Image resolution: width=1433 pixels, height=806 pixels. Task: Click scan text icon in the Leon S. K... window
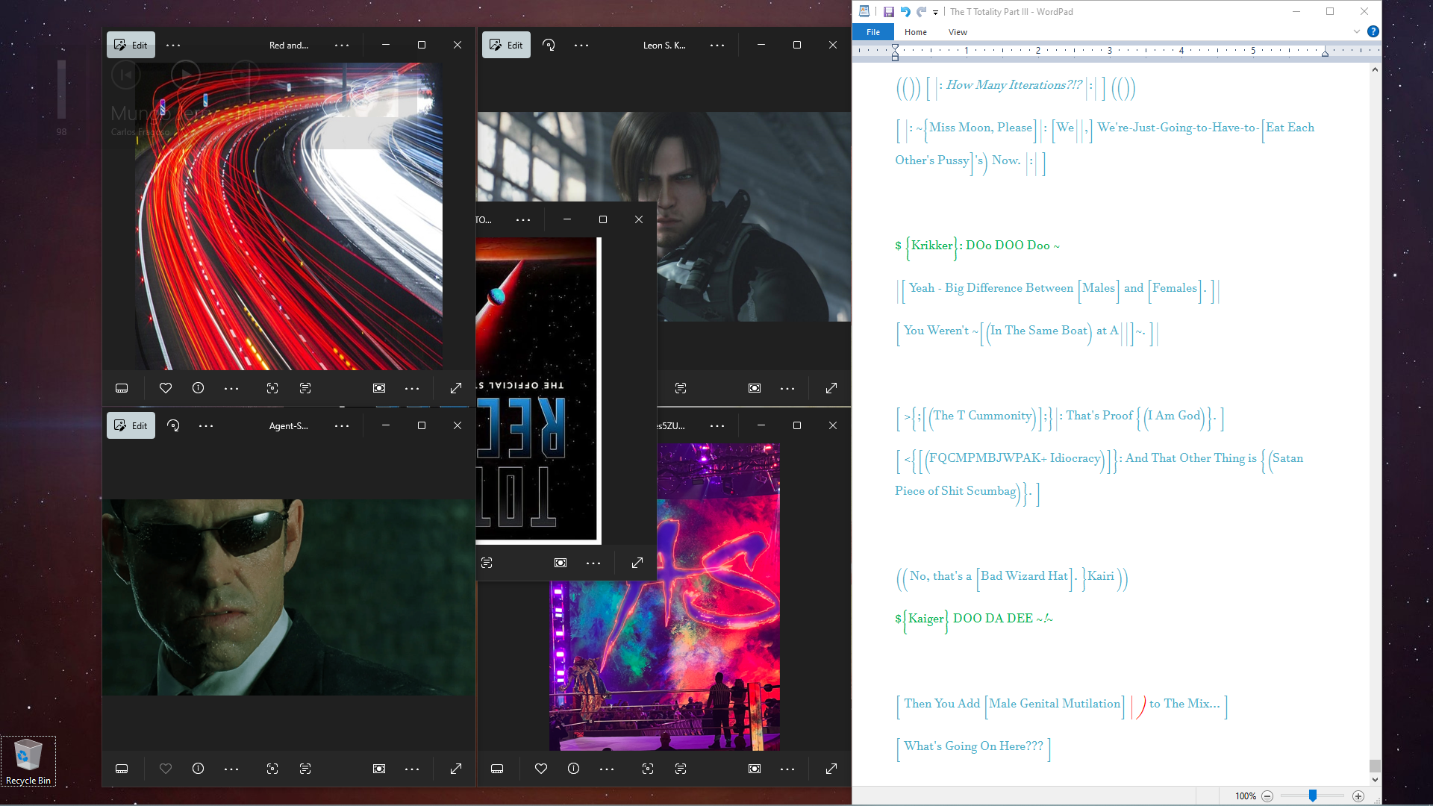tap(681, 388)
